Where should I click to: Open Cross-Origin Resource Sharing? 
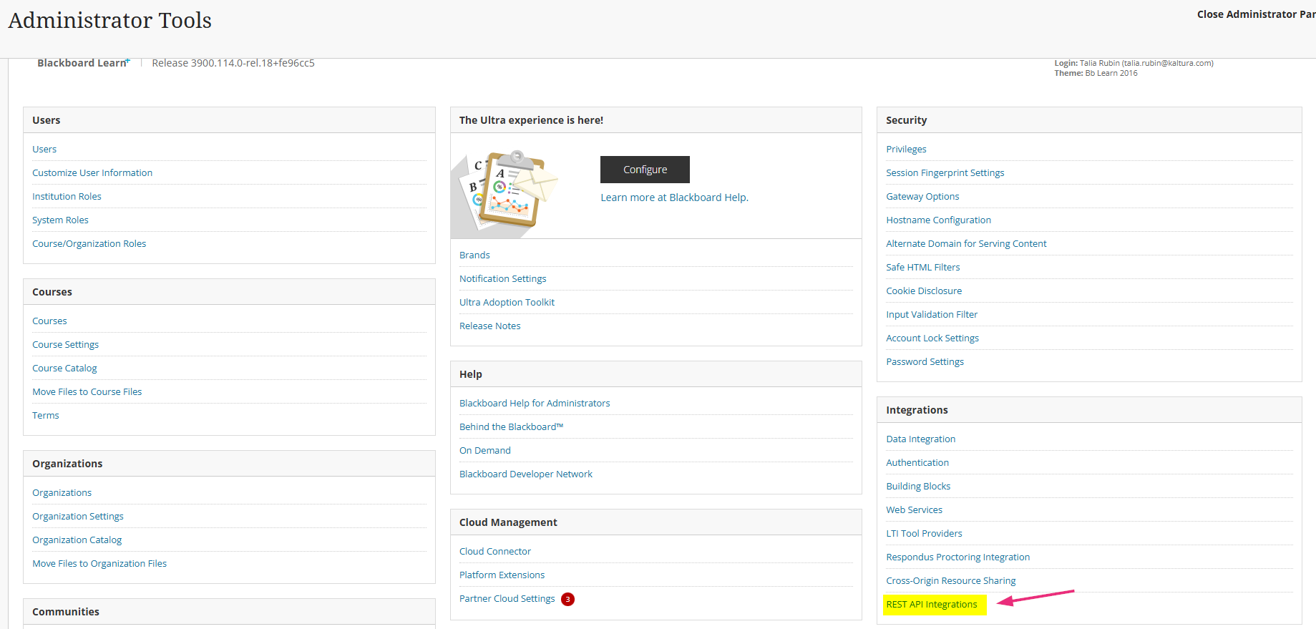[950, 580]
